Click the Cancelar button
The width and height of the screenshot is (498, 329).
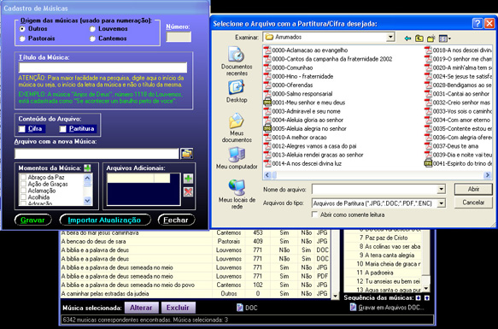pos(473,203)
